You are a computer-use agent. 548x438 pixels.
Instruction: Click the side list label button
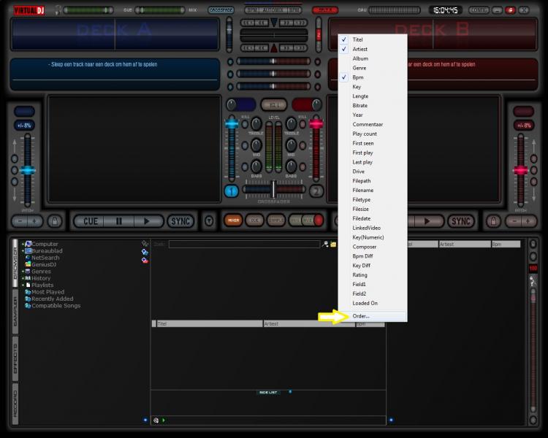pyautogui.click(x=268, y=393)
